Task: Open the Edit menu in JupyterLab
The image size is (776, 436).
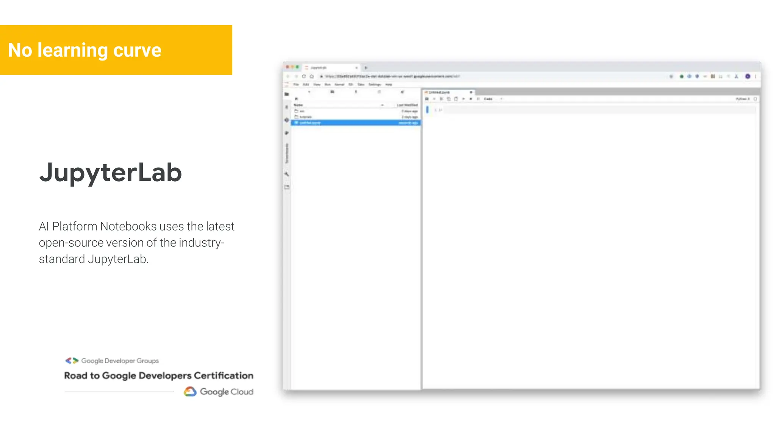Action: [306, 84]
